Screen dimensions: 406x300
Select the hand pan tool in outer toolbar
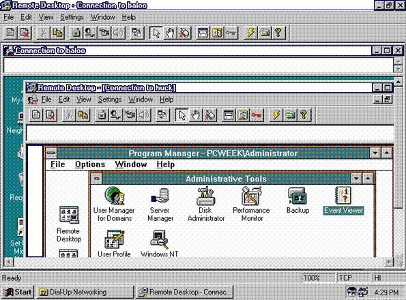(x=170, y=33)
